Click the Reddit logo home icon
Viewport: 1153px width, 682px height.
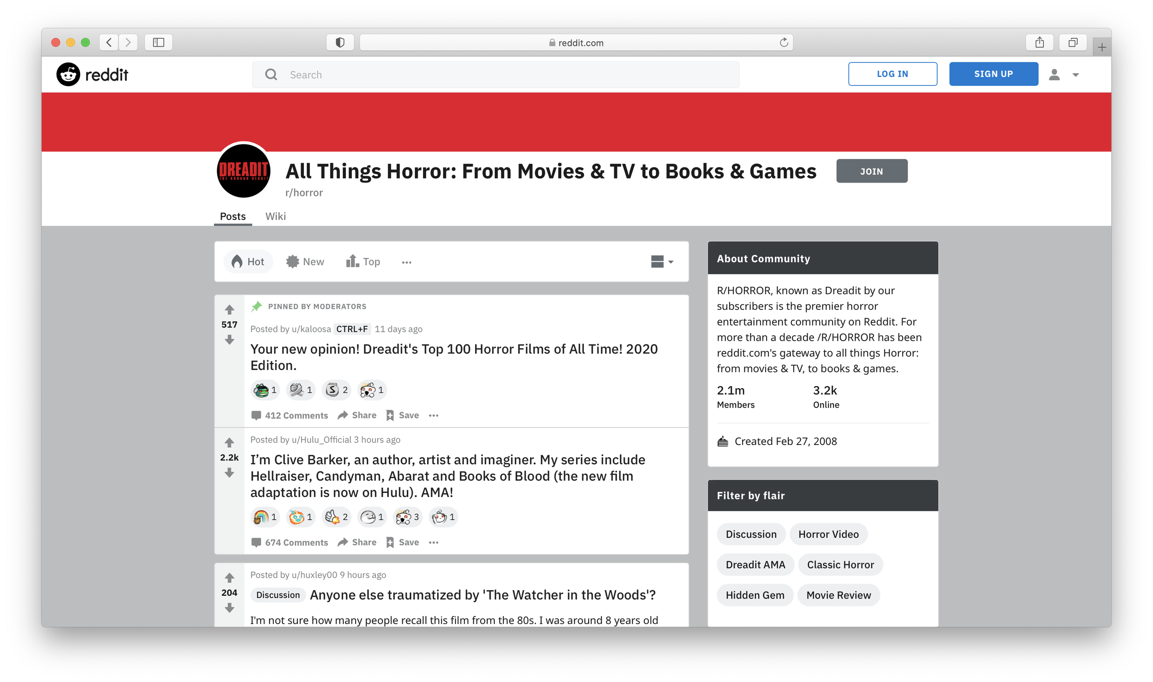click(68, 74)
